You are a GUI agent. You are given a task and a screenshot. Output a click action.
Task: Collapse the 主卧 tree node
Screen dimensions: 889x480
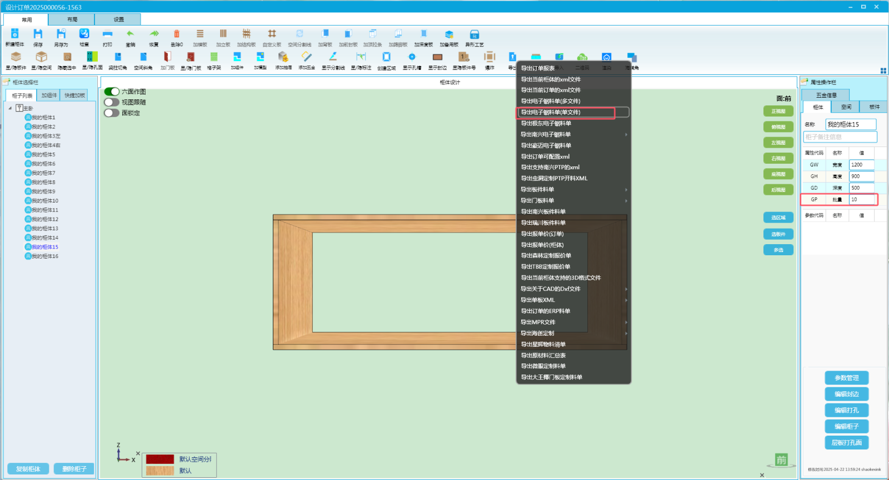[x=10, y=108]
